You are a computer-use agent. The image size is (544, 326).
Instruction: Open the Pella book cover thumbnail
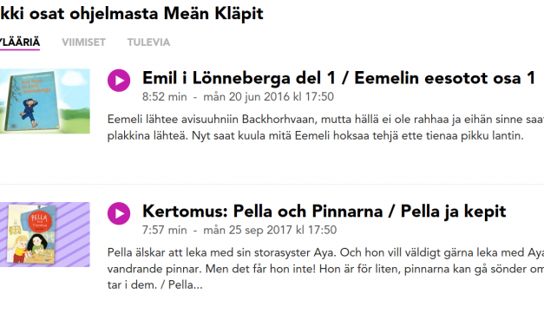tap(45, 234)
